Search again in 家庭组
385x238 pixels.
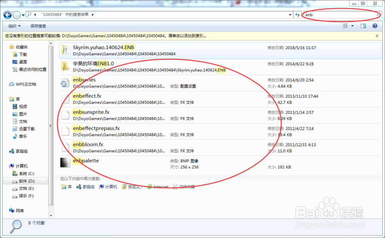click(x=85, y=187)
